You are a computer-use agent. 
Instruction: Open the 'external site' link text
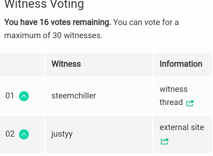point(182,127)
